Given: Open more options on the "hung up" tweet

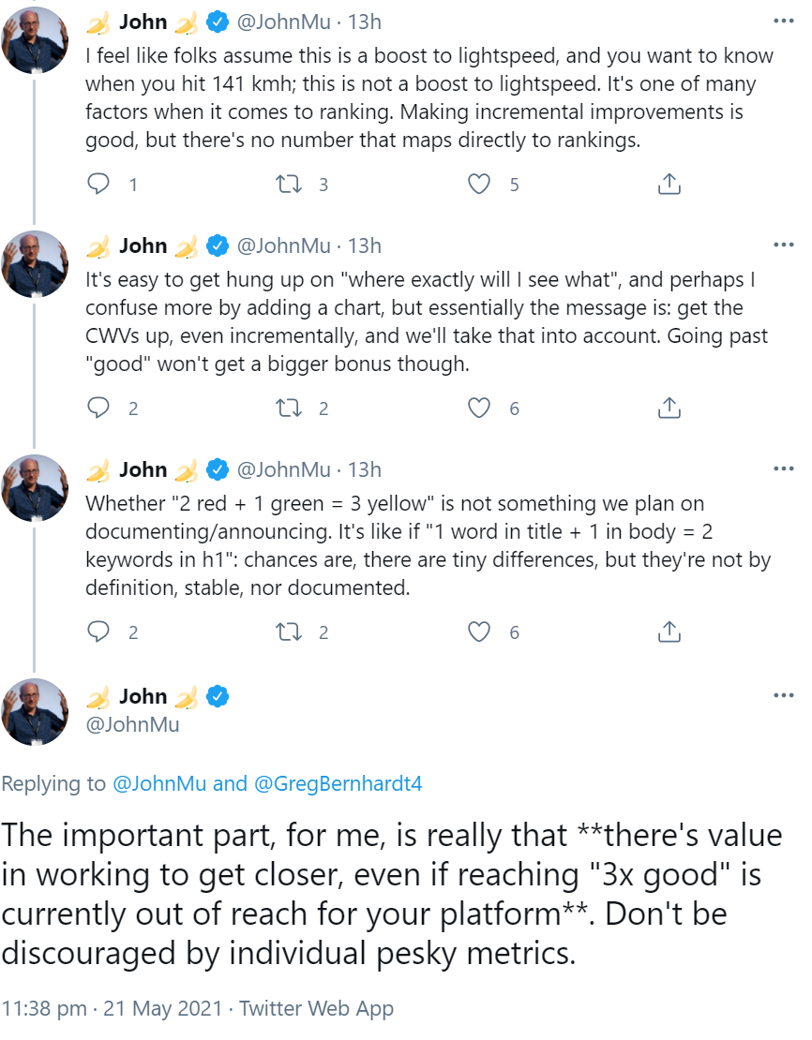Looking at the screenshot, I should point(783,245).
